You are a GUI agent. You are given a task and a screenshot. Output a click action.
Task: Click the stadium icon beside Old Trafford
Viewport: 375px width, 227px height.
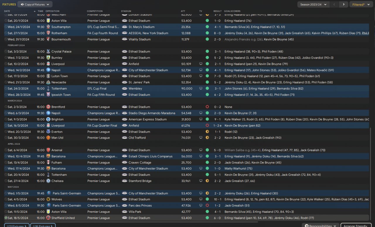[x=125, y=138]
